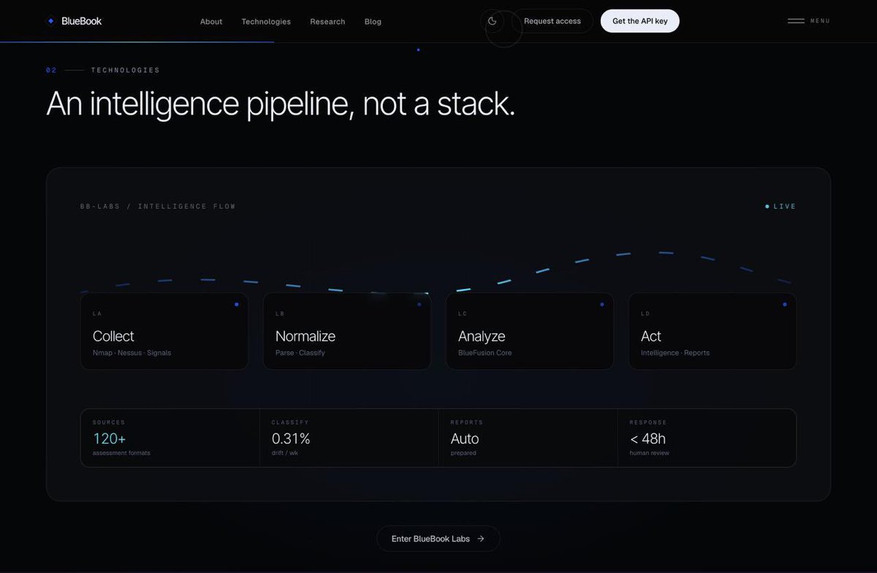877x573 pixels.
Task: Click Nmap · Nessus · Signals text
Action: coord(132,353)
